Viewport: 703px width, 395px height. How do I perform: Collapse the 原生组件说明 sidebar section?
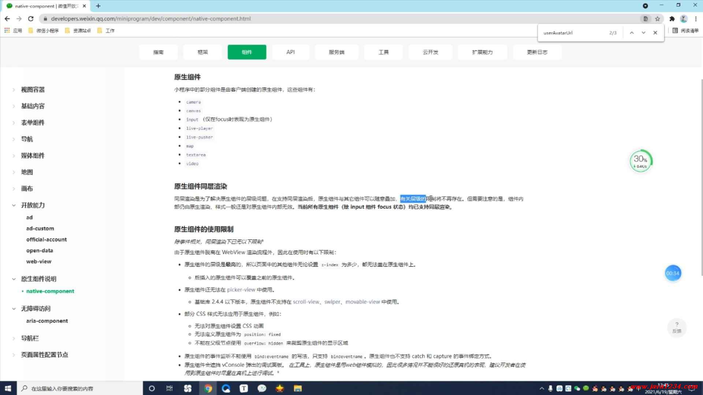tap(38, 279)
